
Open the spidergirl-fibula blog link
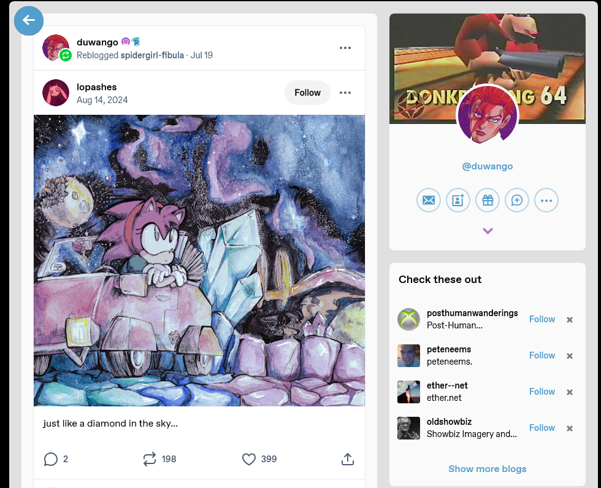pos(152,55)
